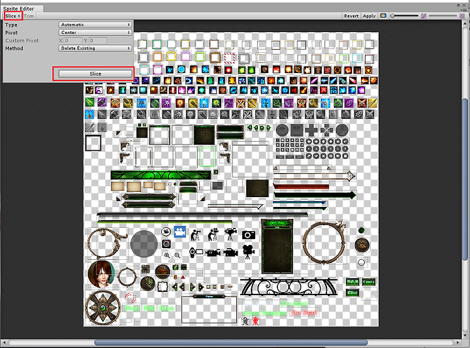The image size is (470, 348).
Task: Click the mip level icon between sliders
Action: pos(424,16)
